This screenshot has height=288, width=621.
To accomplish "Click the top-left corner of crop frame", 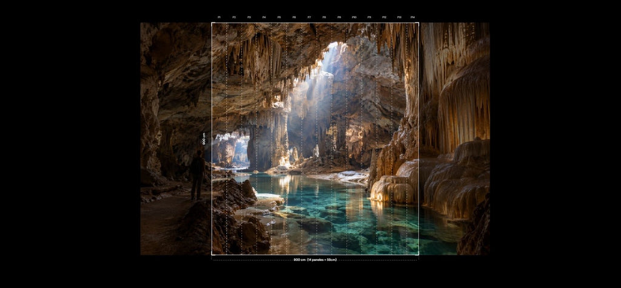I will (x=212, y=23).
